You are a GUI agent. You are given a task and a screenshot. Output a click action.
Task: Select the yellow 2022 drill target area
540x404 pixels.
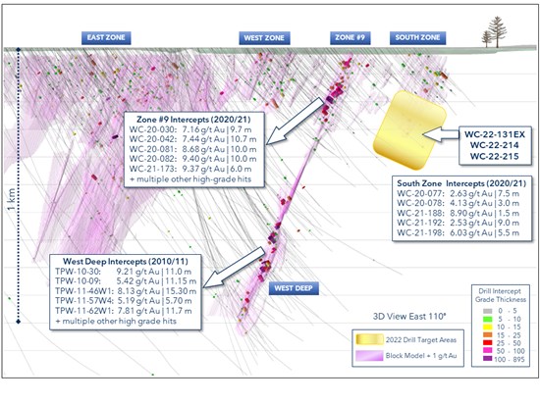click(x=409, y=130)
